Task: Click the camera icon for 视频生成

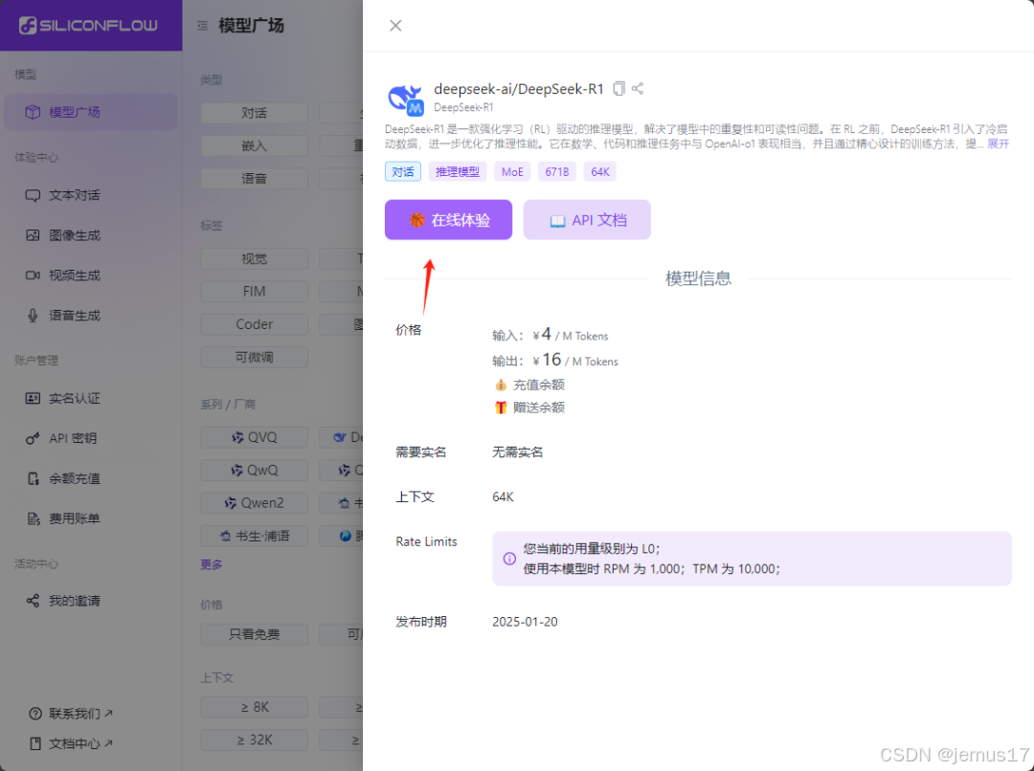Action: coord(33,275)
